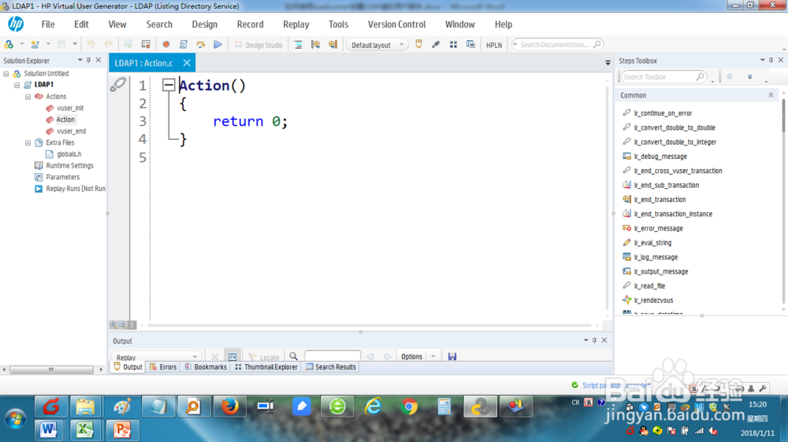Open the Record menu

[x=250, y=24]
